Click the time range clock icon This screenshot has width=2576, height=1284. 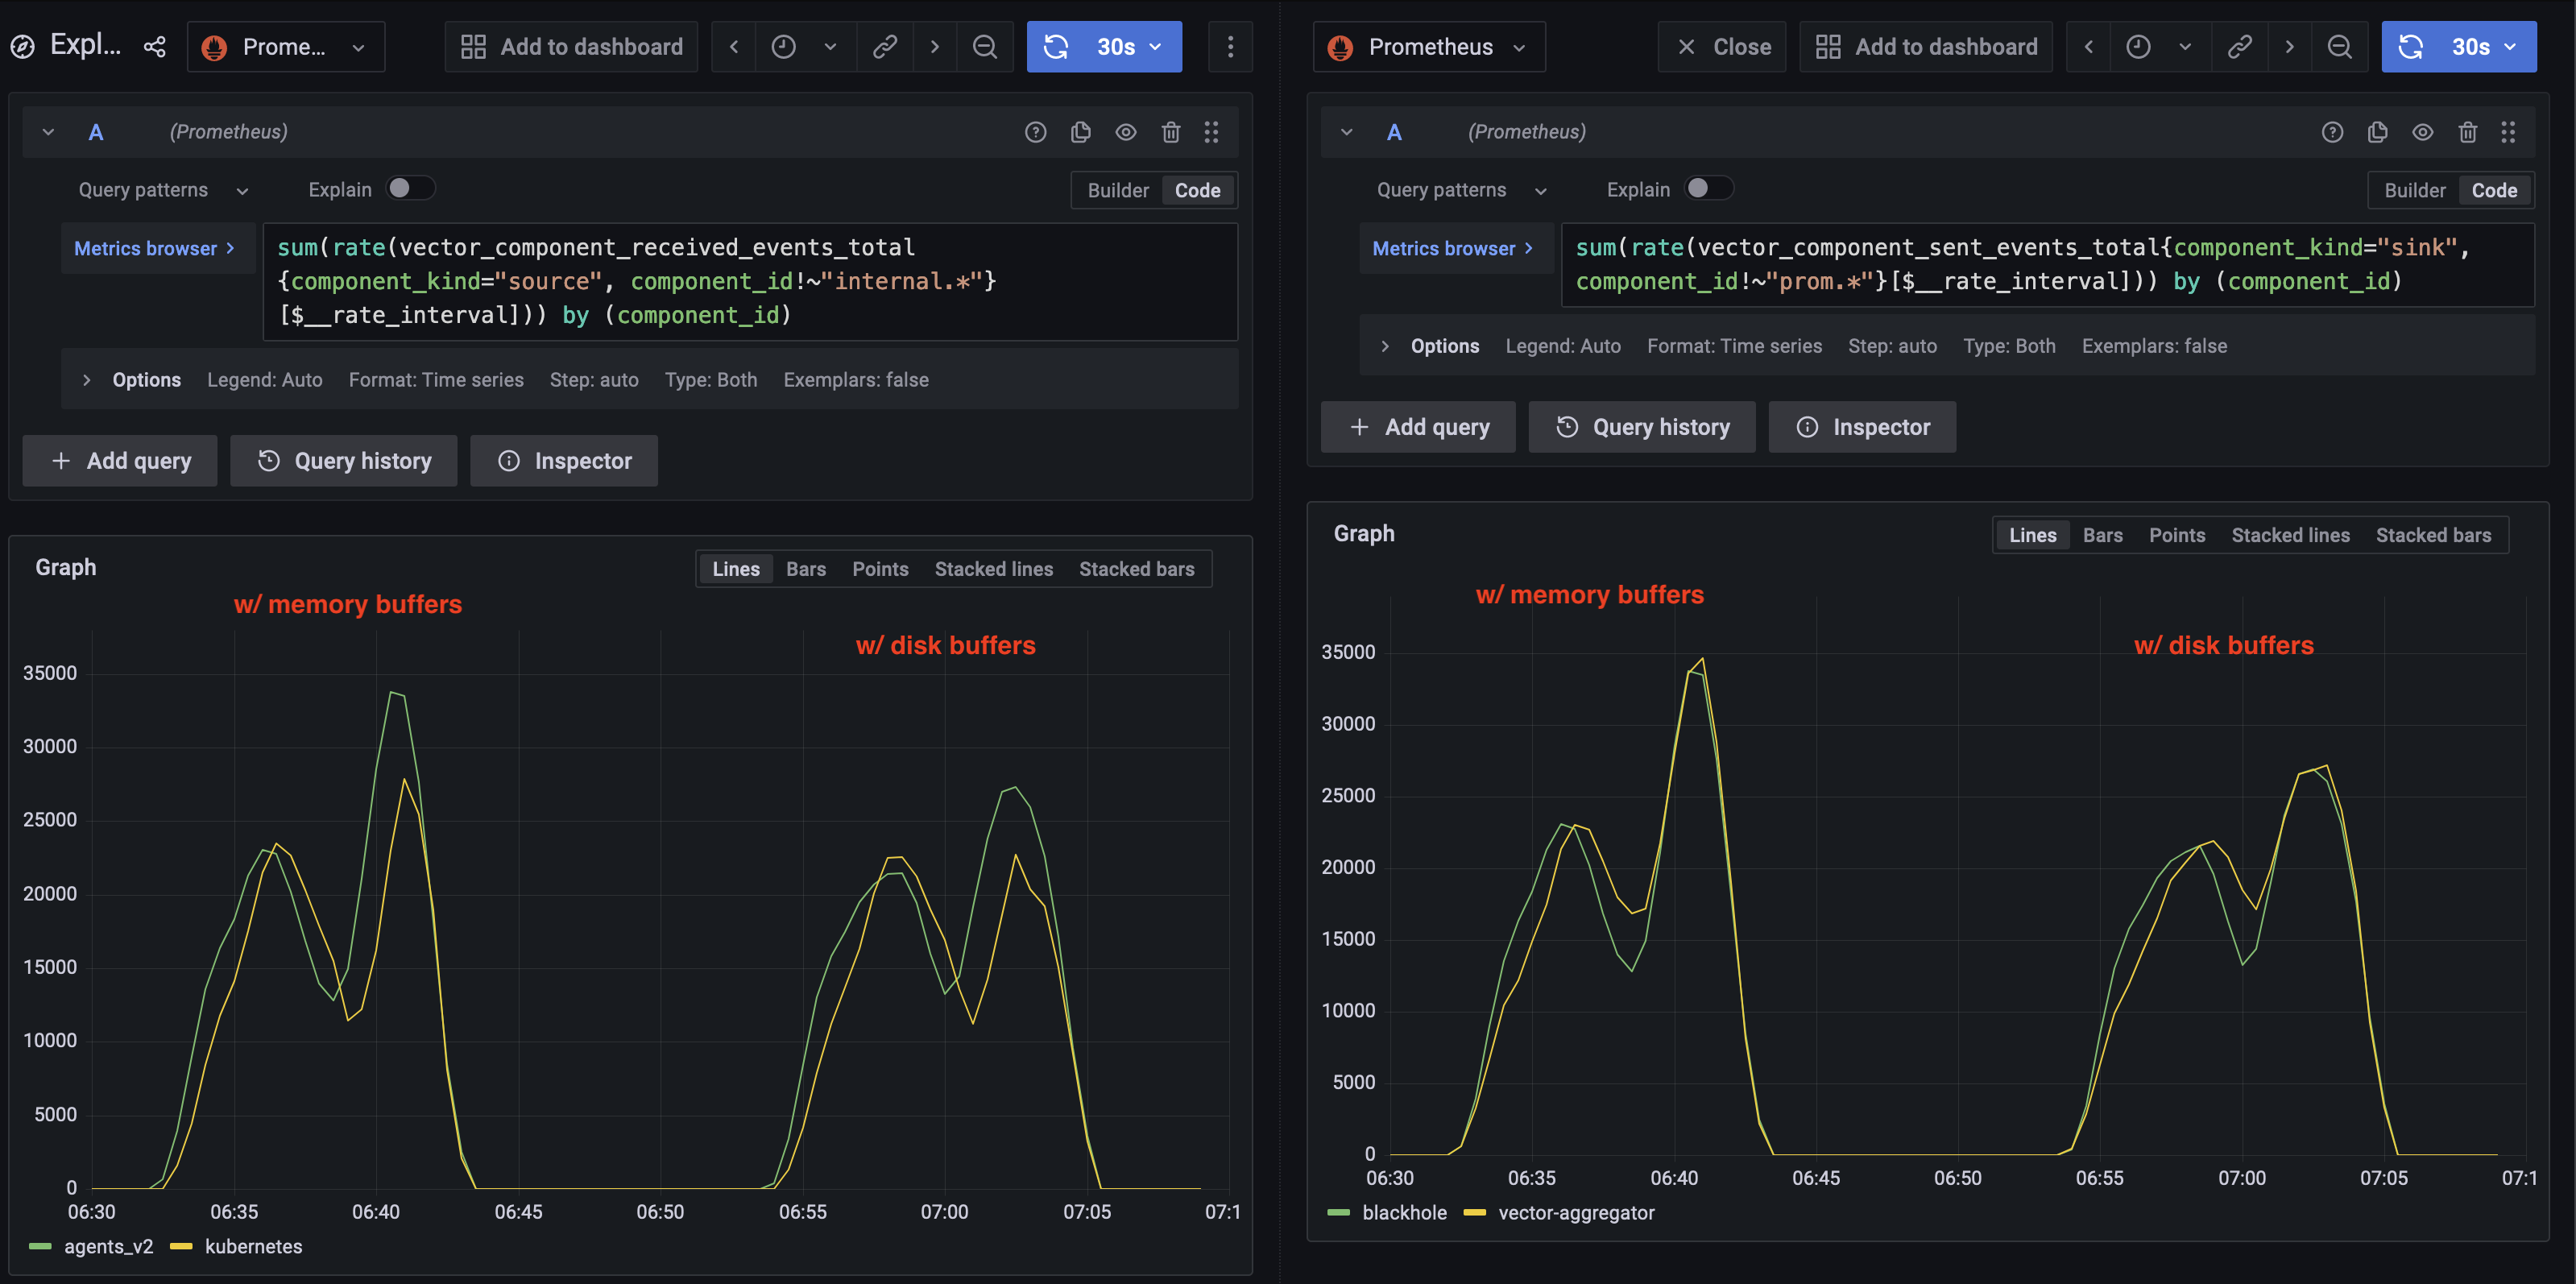tap(784, 46)
